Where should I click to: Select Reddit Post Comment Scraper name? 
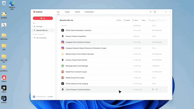[76, 72]
